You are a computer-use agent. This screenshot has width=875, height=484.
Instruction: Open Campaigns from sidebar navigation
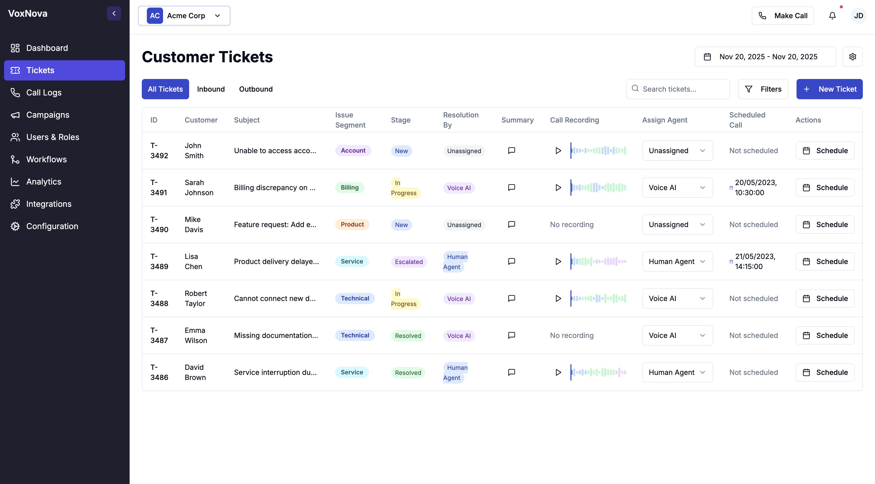[48, 115]
